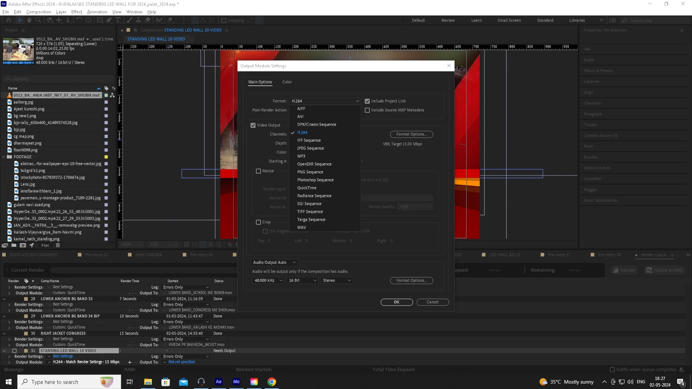Image resolution: width=692 pixels, height=389 pixels.
Task: Open the audio sample rate 48.000 kHz dropdown
Action: tap(268, 281)
